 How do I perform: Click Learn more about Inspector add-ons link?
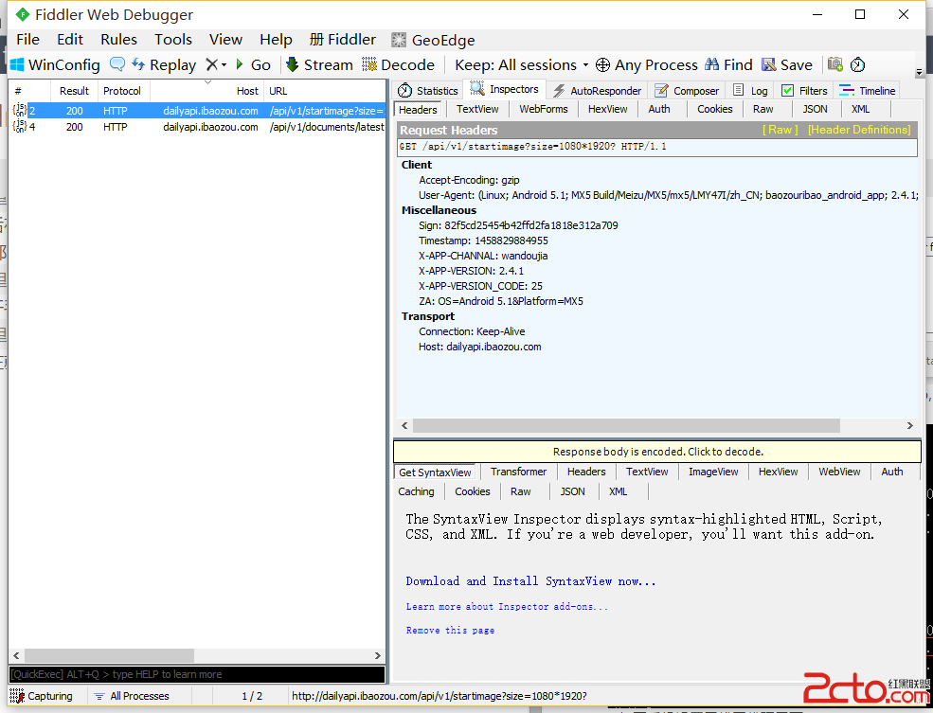(x=507, y=607)
